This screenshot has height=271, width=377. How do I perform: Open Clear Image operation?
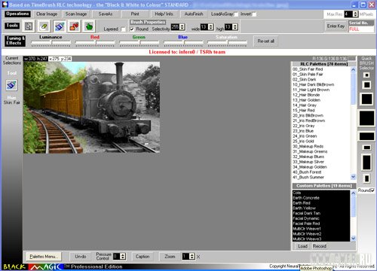point(47,14)
